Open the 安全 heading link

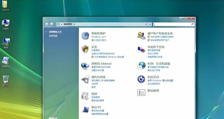pos(94,47)
